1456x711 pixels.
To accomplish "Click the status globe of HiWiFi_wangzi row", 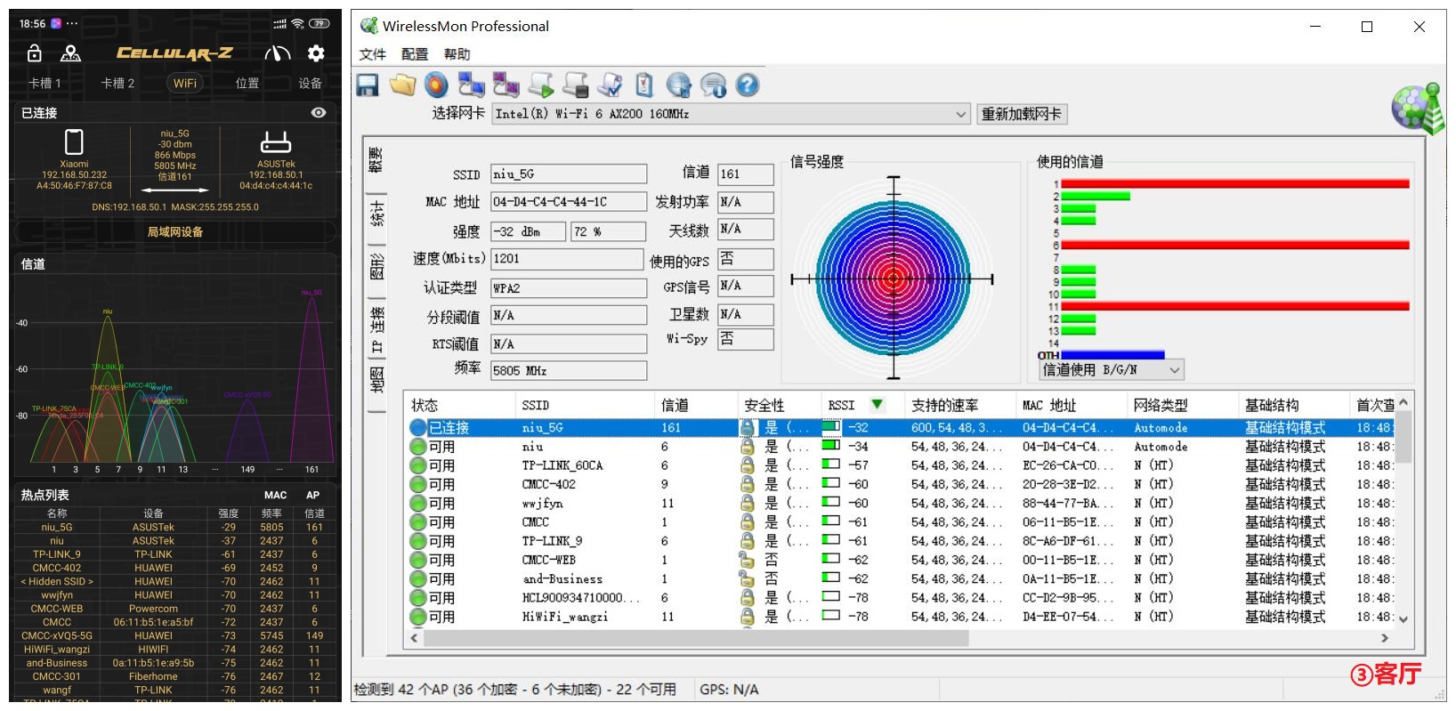I will 418,617.
